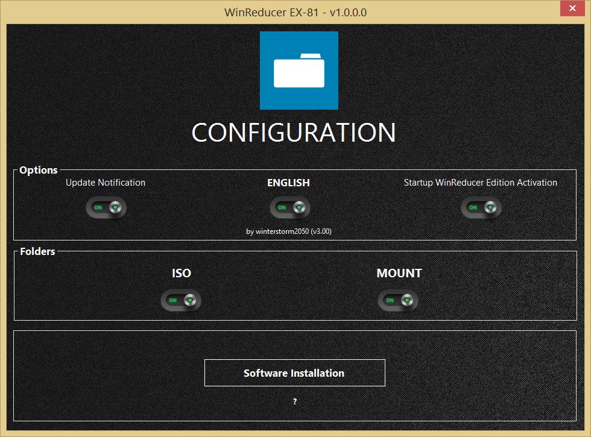Toggle the Update Notification switch
The height and width of the screenshot is (437, 591).
coord(106,207)
